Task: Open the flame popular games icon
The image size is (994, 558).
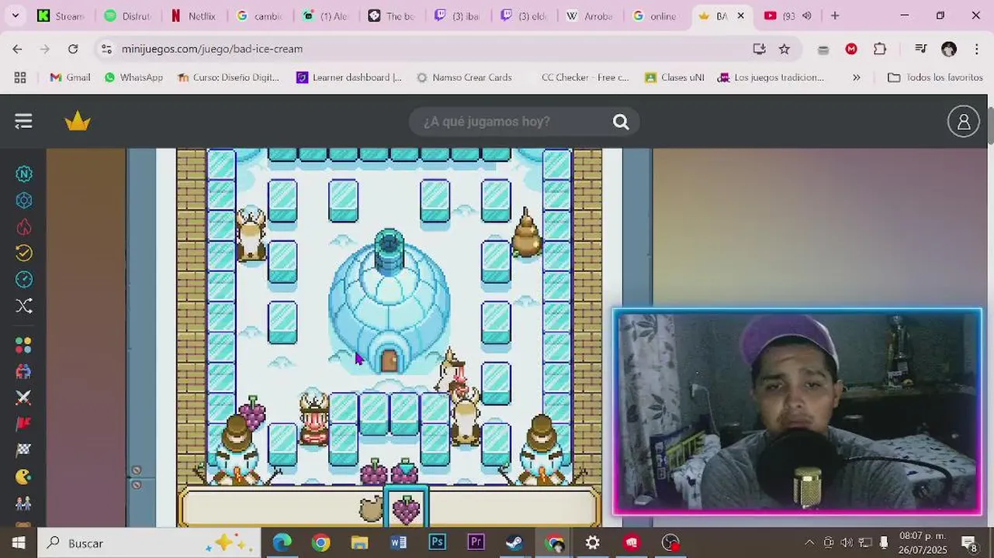Action: [x=24, y=227]
